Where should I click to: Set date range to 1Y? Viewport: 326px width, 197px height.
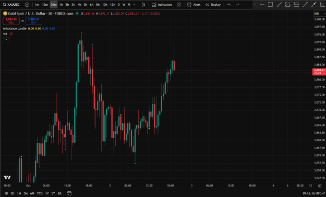[x=47, y=193]
